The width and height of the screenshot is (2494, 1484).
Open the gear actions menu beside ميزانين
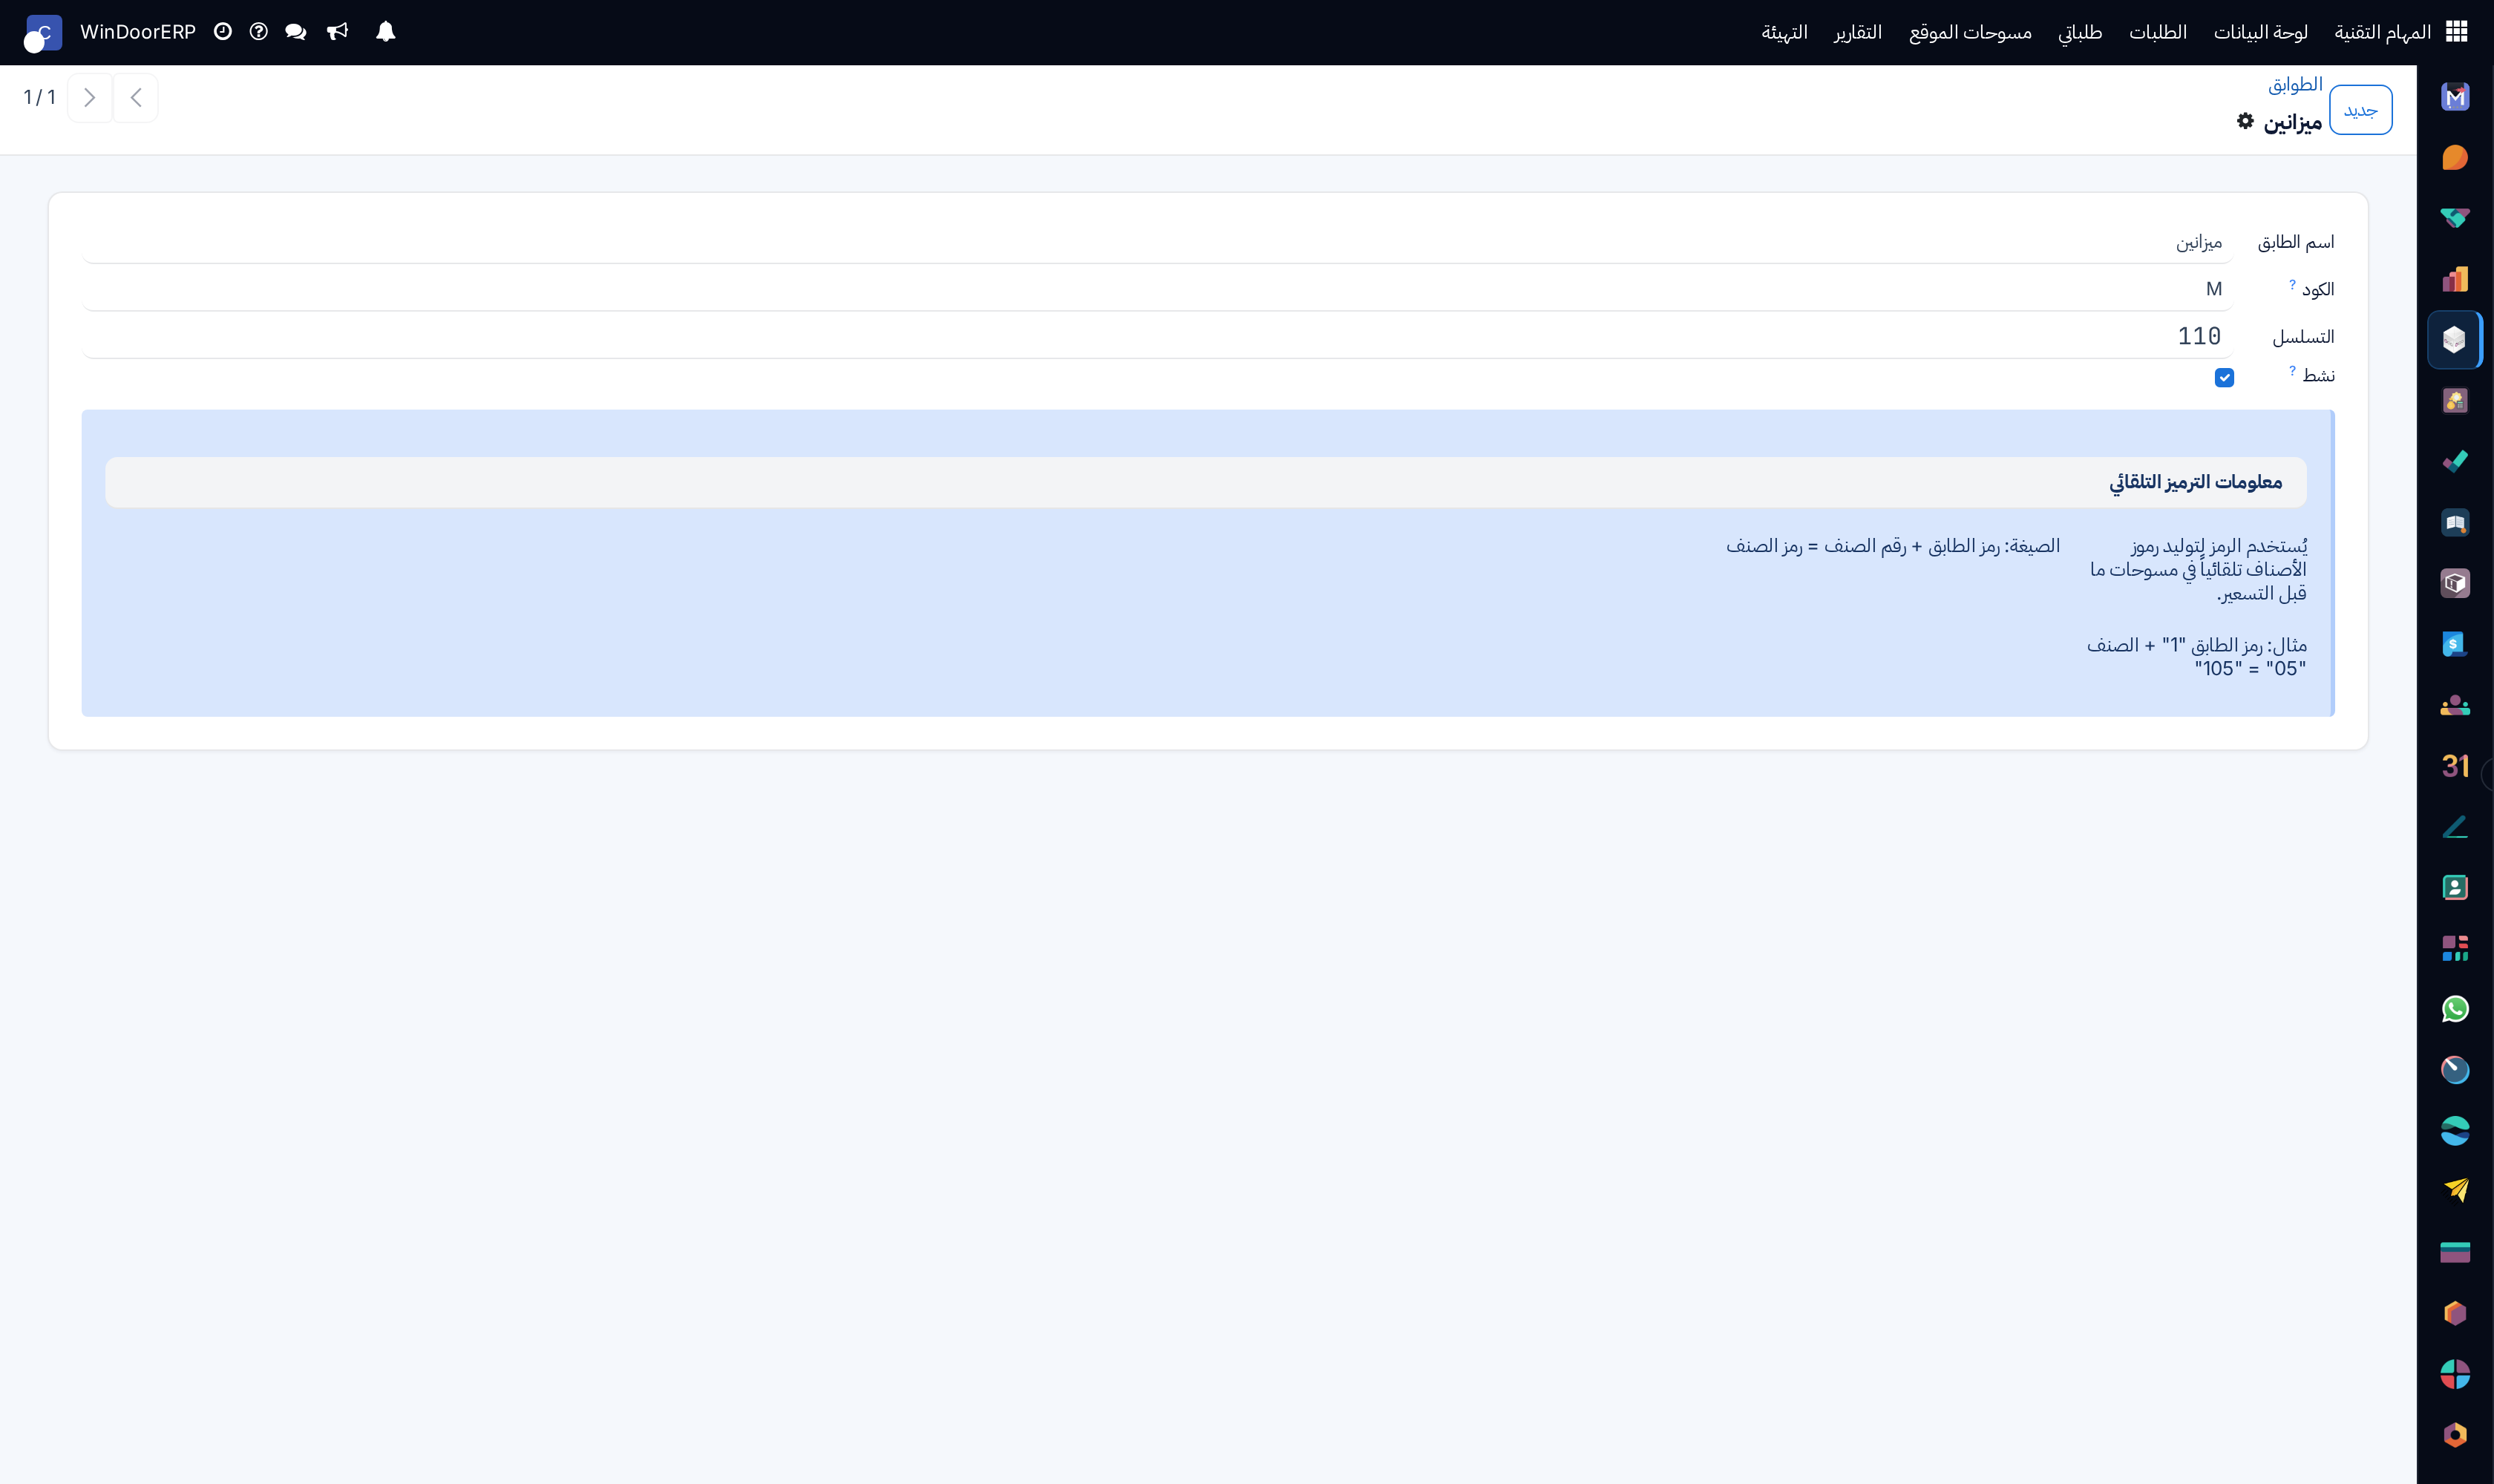[2246, 121]
